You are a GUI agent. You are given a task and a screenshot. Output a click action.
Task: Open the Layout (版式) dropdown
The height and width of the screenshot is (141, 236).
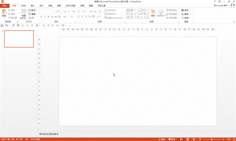(x=32, y=10)
